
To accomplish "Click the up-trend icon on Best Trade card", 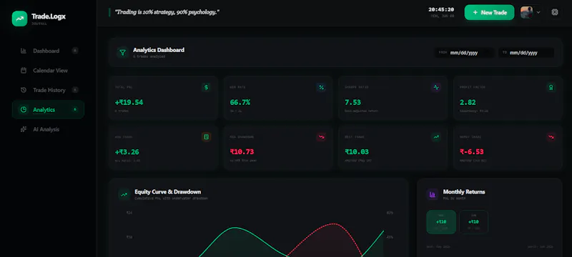I will pos(436,137).
